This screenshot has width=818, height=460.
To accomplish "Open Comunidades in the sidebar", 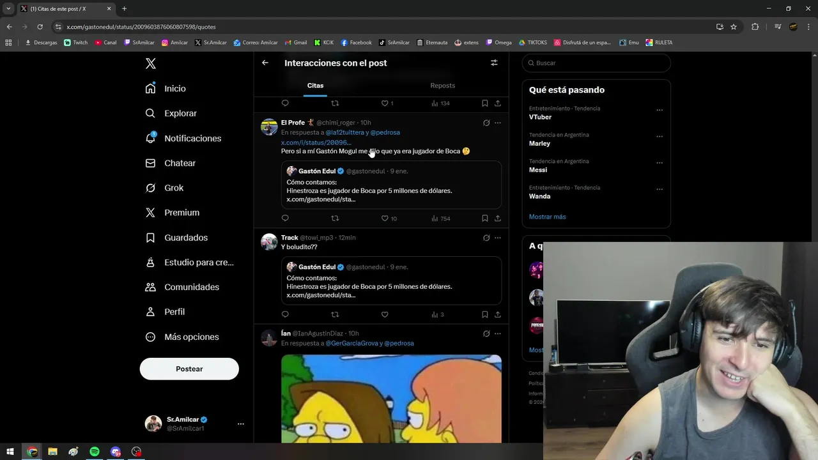I will (x=183, y=287).
